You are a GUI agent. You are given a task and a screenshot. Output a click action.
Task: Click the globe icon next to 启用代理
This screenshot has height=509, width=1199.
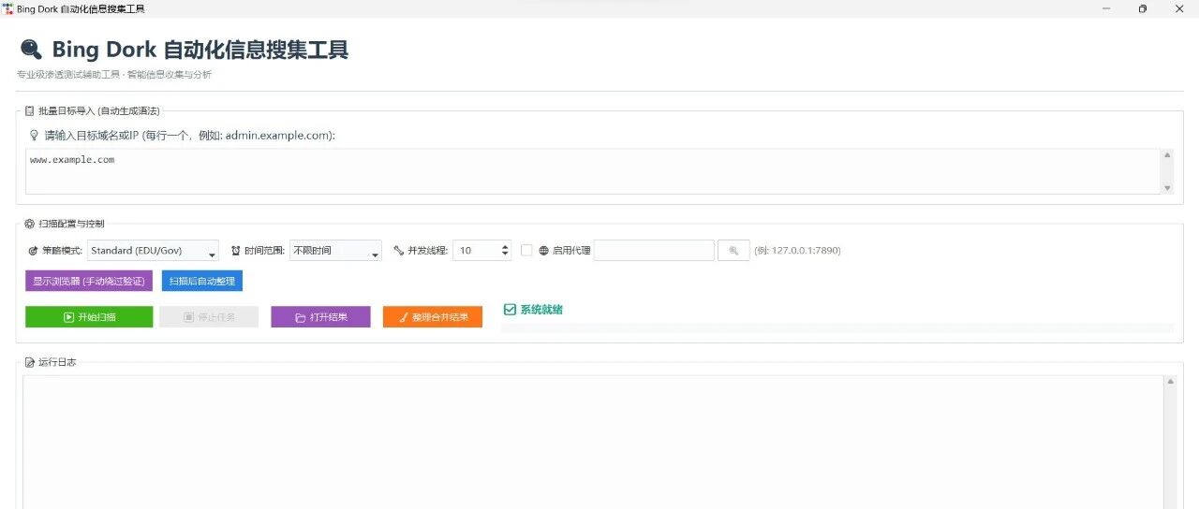tap(543, 251)
